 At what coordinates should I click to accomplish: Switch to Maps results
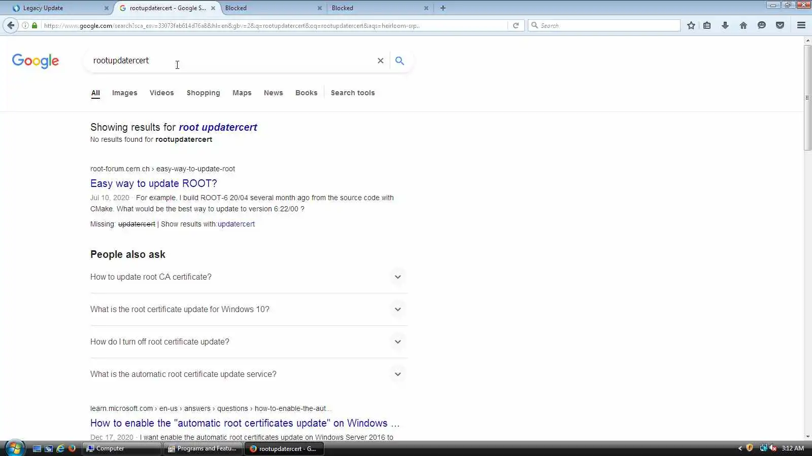(x=242, y=93)
